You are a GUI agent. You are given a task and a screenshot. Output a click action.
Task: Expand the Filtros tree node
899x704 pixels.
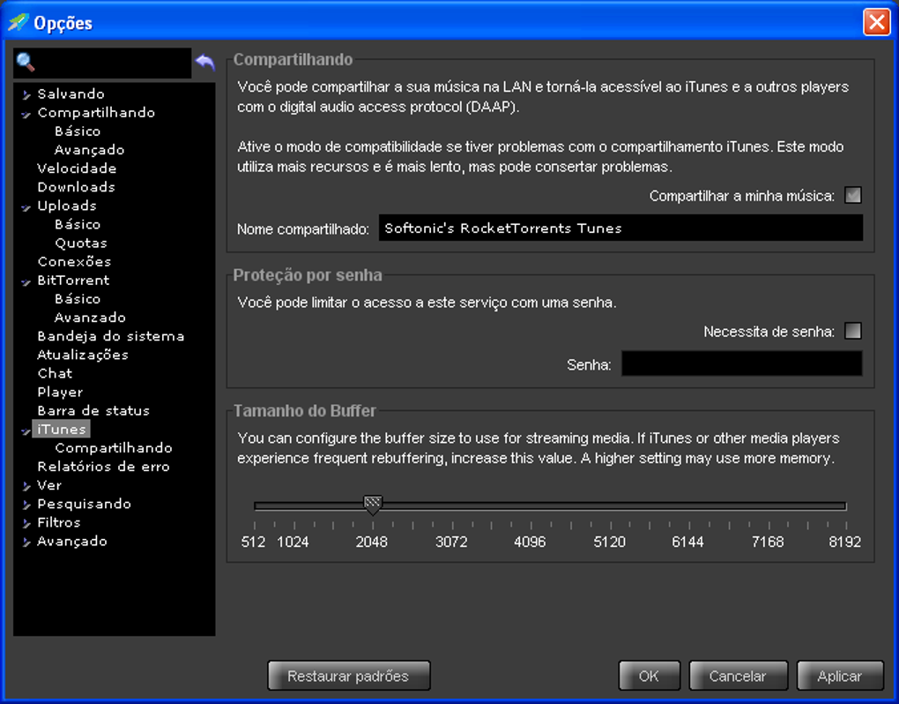click(26, 522)
